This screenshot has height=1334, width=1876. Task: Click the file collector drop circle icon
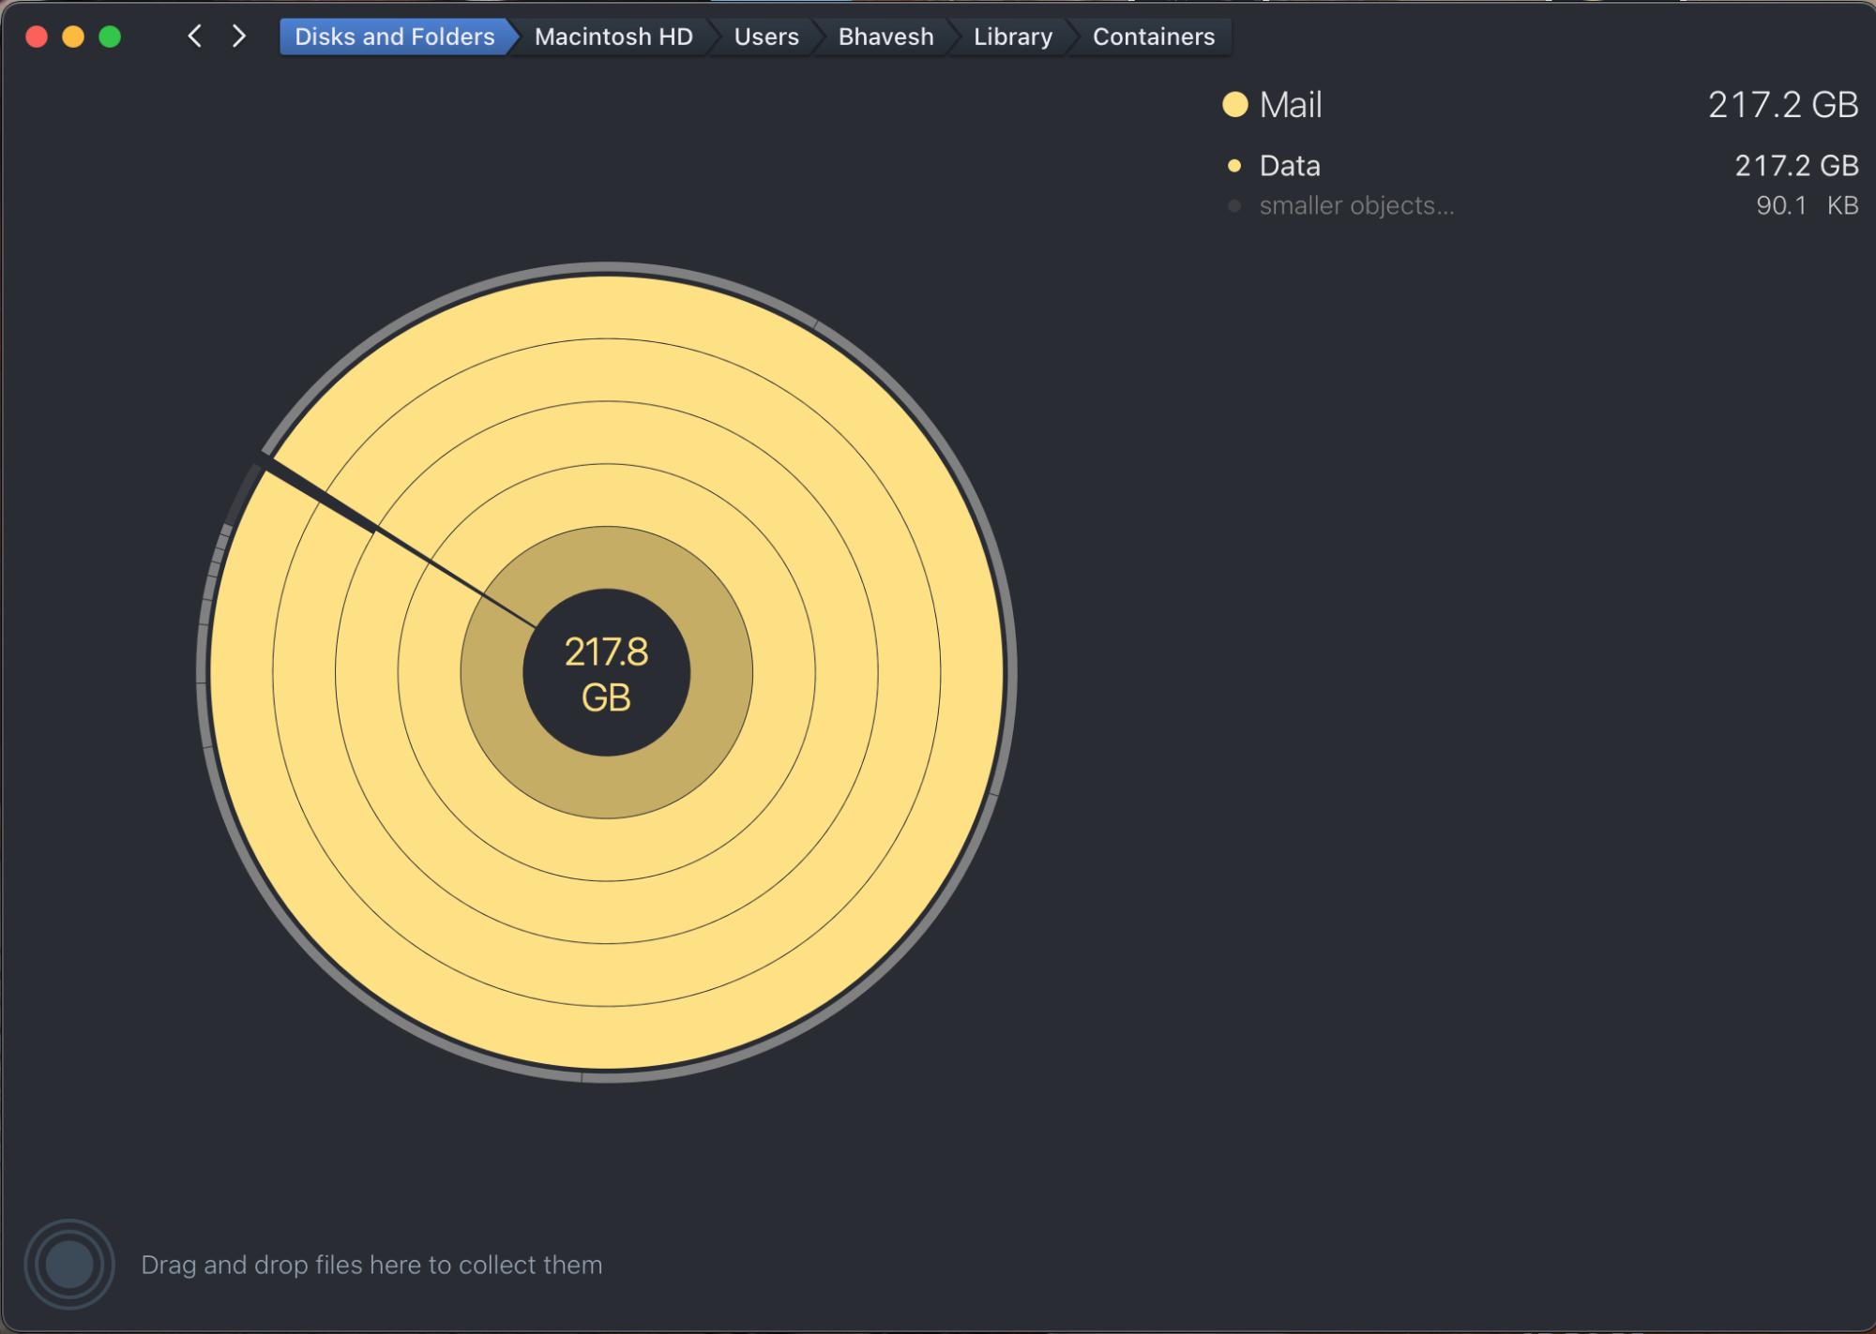(x=69, y=1265)
